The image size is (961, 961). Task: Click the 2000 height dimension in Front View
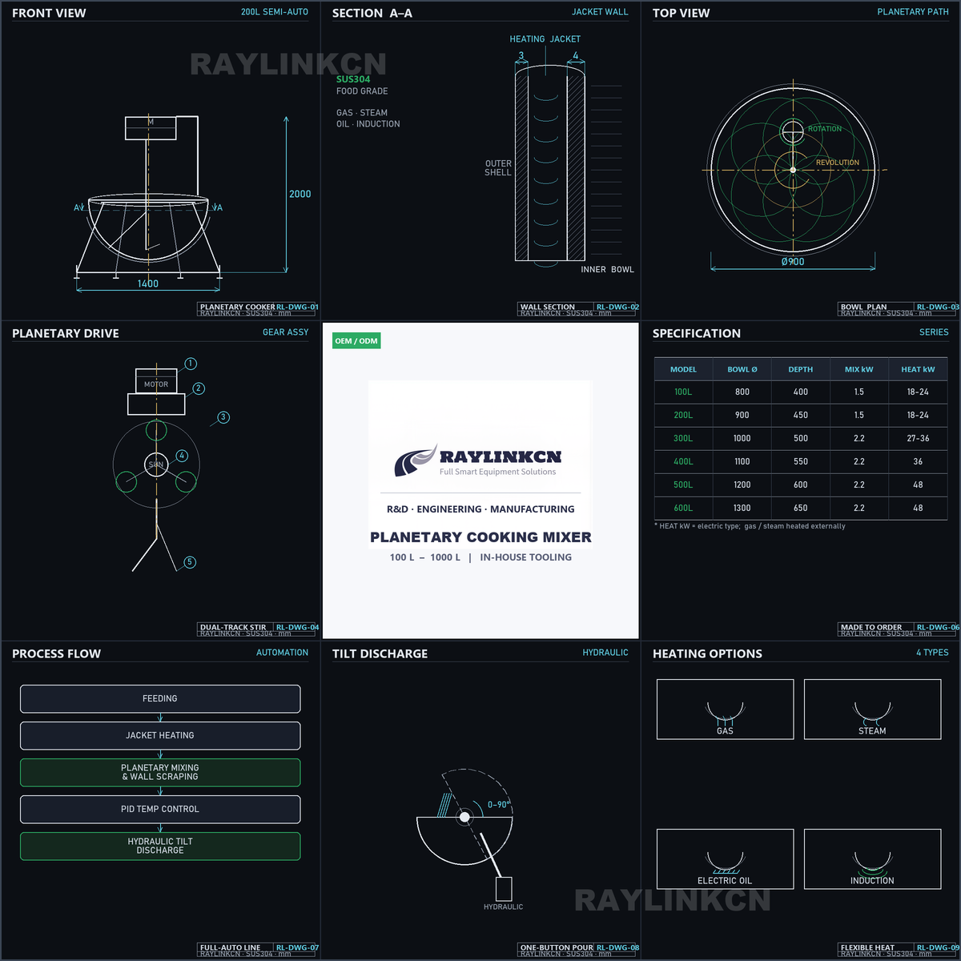click(300, 194)
